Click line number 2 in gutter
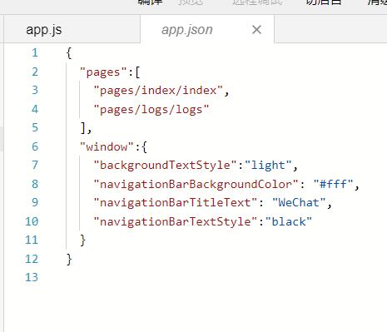This screenshot has width=387, height=332. click(35, 72)
